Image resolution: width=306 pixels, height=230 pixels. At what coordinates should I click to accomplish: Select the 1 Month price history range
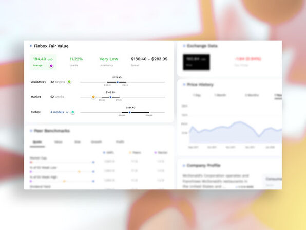click(x=220, y=95)
